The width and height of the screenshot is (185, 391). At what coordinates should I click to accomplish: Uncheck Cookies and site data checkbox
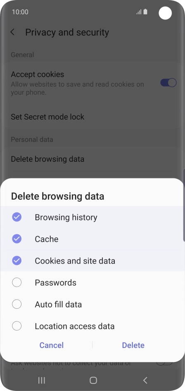point(17,261)
